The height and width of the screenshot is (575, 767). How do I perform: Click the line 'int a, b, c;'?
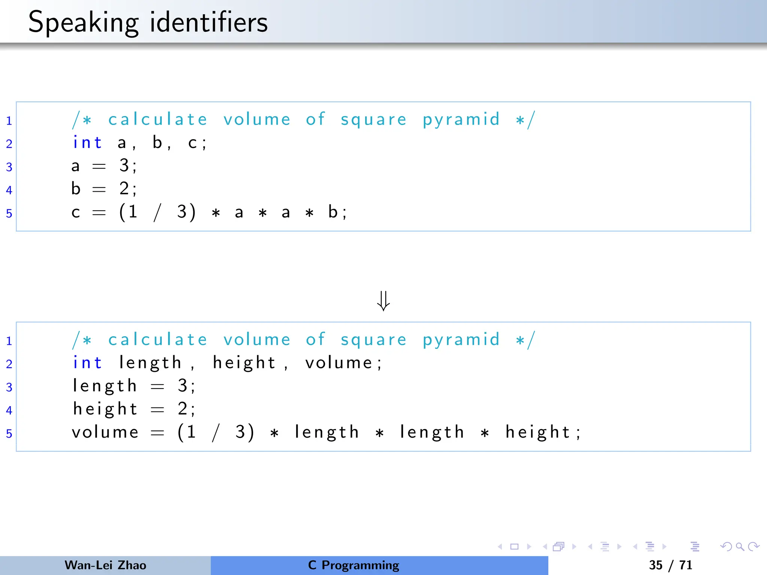point(139,143)
